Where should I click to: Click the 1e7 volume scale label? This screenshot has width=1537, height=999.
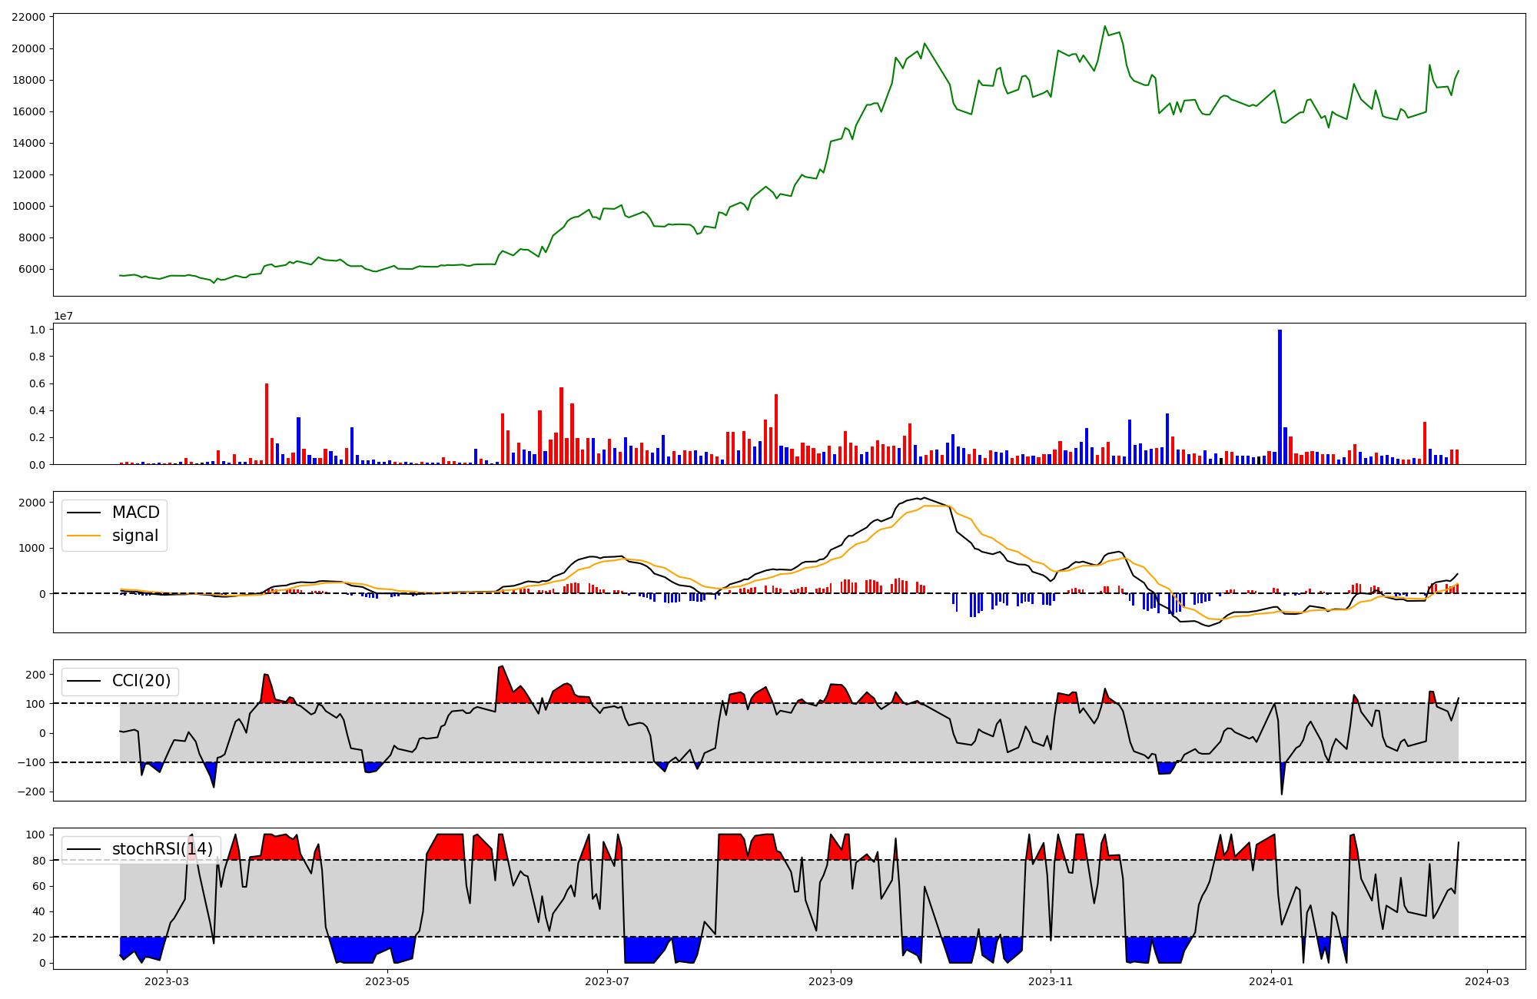(x=63, y=316)
